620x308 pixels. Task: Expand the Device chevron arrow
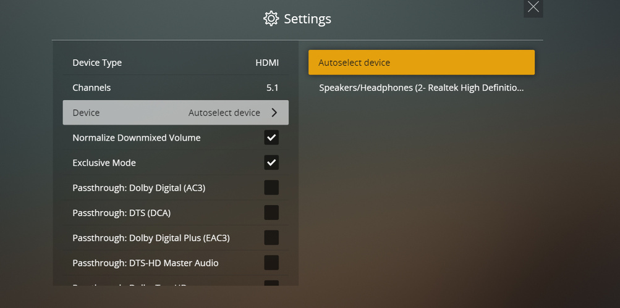click(x=274, y=113)
